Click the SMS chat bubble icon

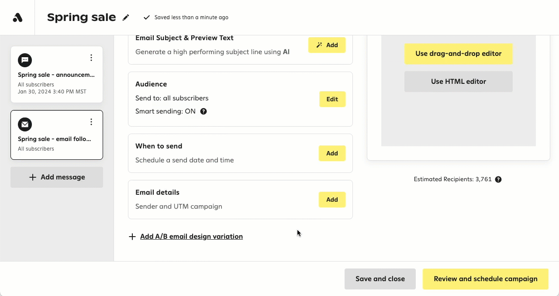coord(24,60)
